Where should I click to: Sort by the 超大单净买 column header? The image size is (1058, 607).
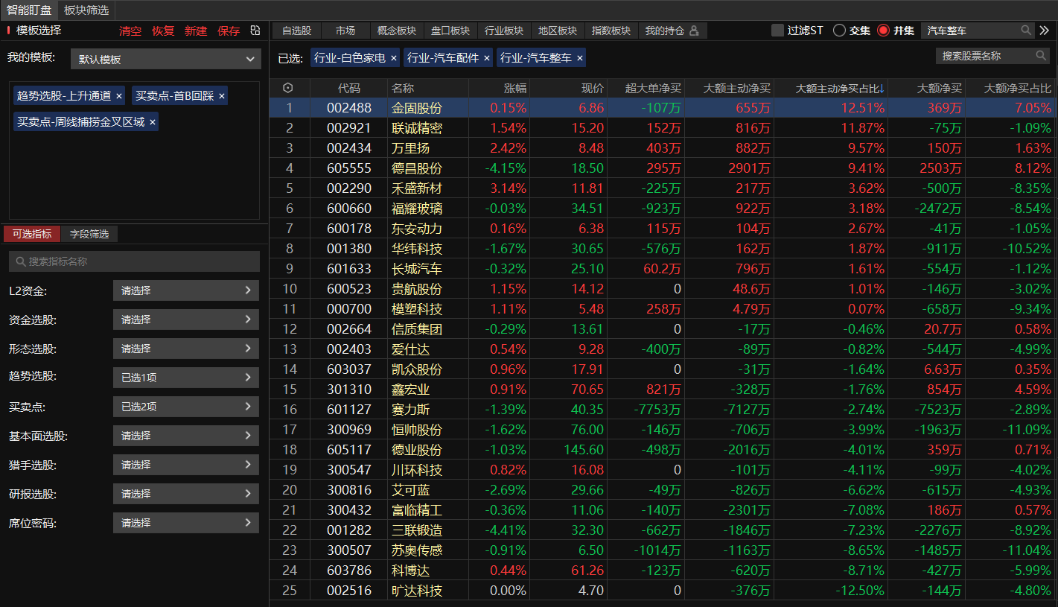(x=653, y=88)
